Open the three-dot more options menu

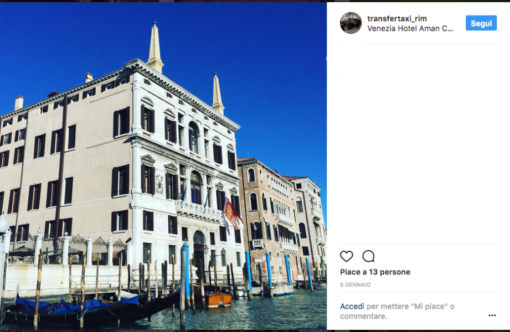coord(492,315)
